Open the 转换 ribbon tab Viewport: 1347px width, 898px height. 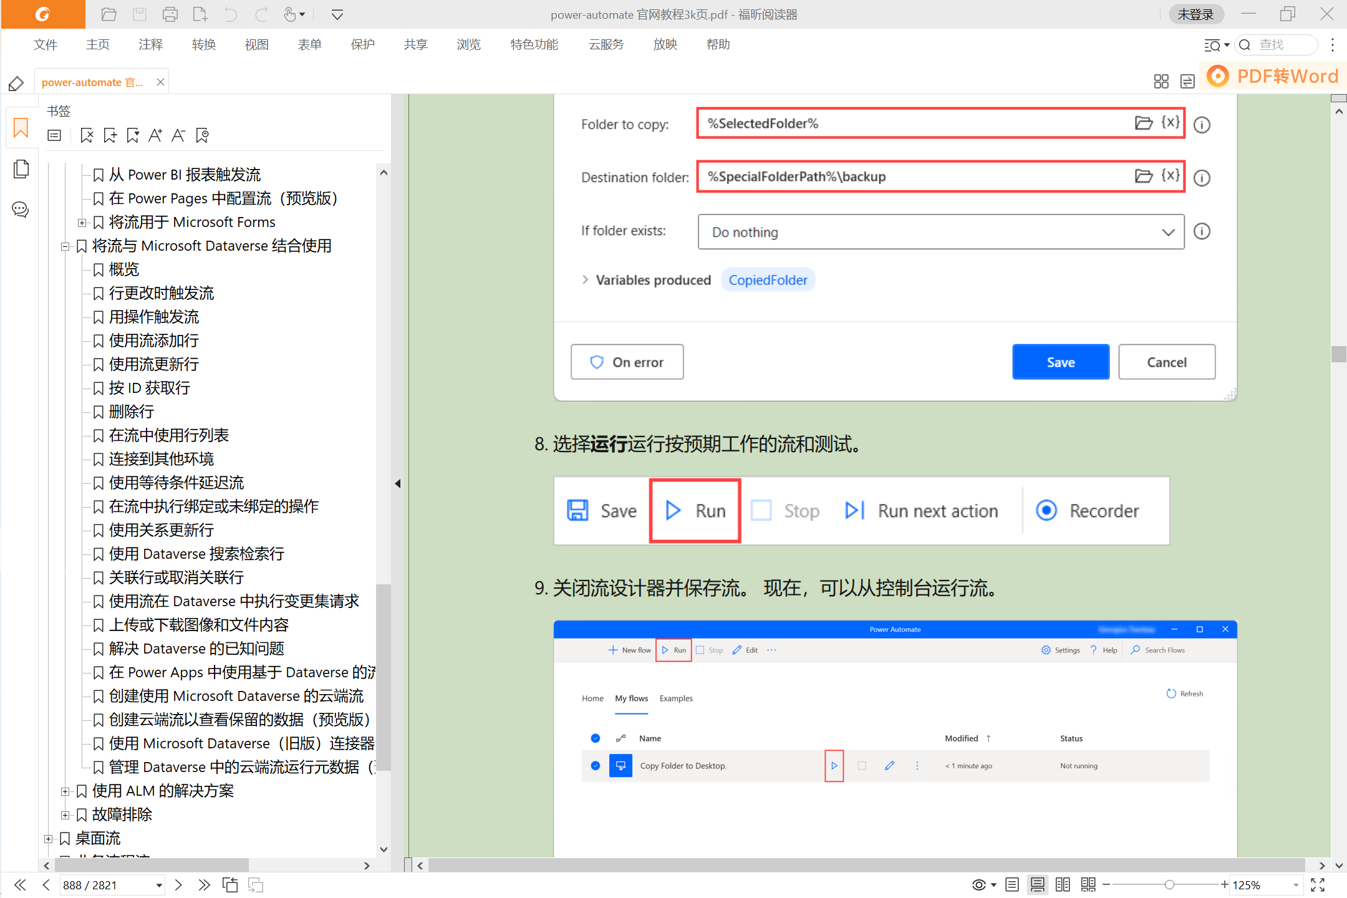pos(203,45)
